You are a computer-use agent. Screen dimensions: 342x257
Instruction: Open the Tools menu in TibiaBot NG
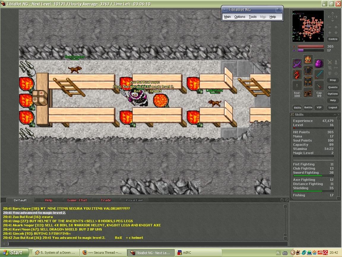pos(253,17)
